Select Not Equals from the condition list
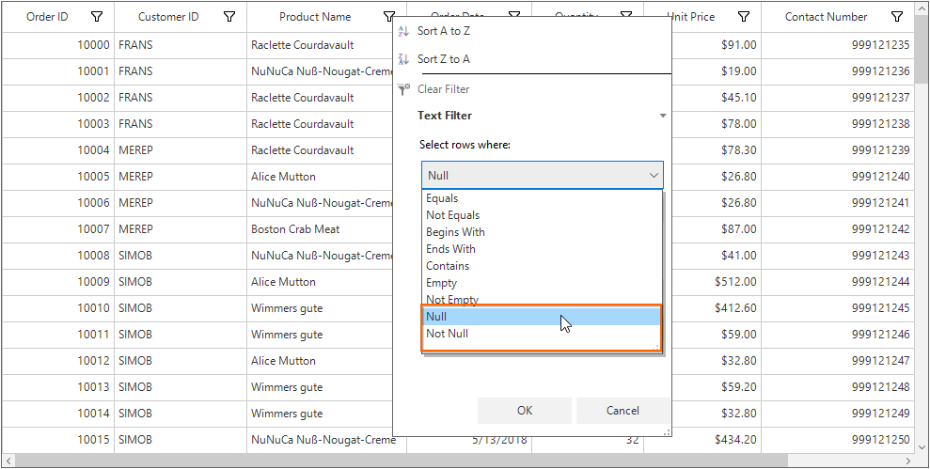Viewport: 930px width, 469px height. point(542,215)
